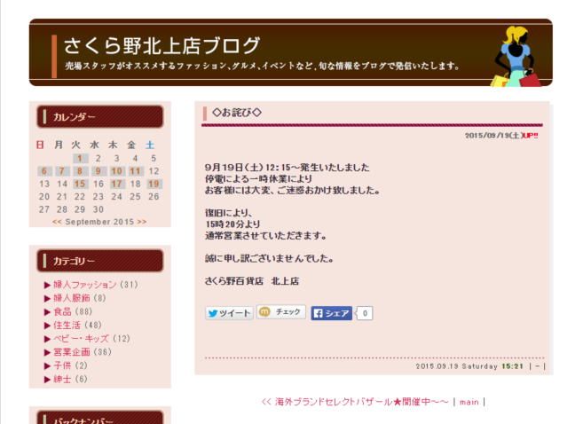583x424 pixels.
Task: Click the カレンダー sidebar heading
Action: [x=100, y=117]
